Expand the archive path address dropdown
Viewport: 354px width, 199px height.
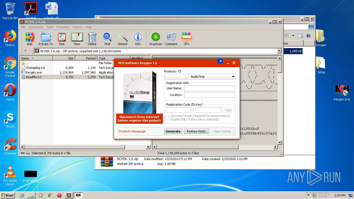[279, 51]
